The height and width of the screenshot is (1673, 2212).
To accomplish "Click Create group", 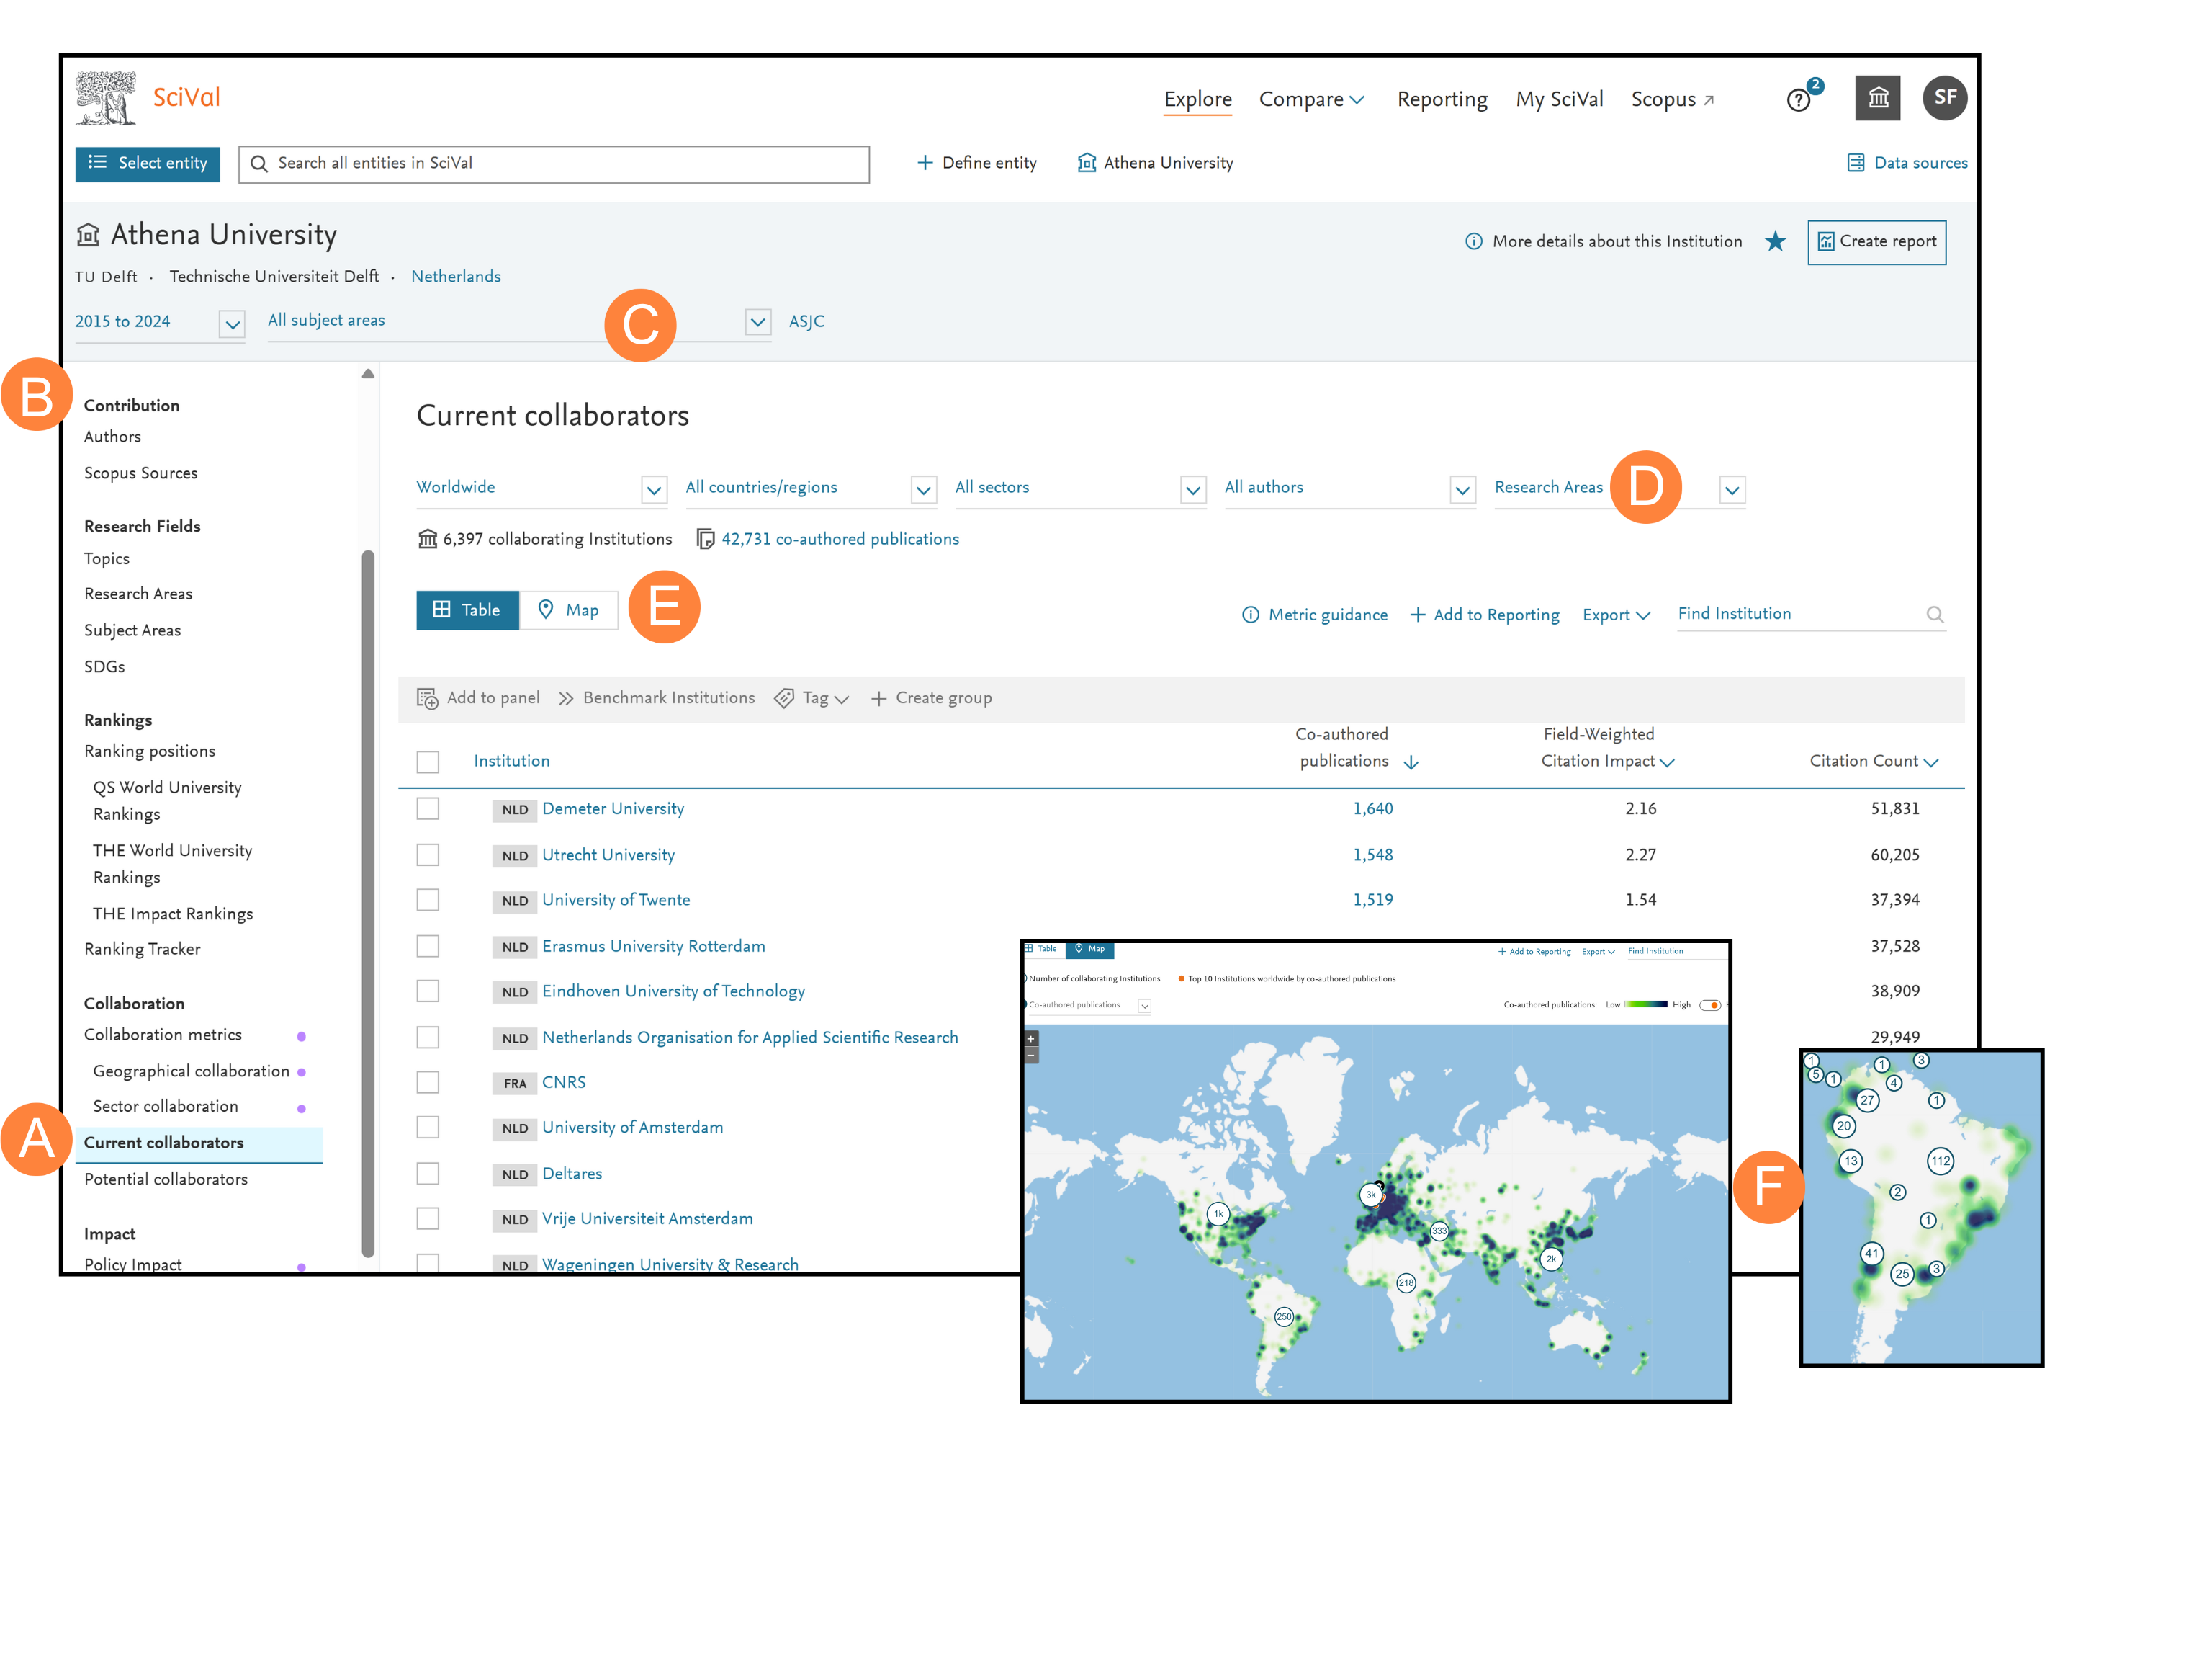I will click(x=931, y=698).
